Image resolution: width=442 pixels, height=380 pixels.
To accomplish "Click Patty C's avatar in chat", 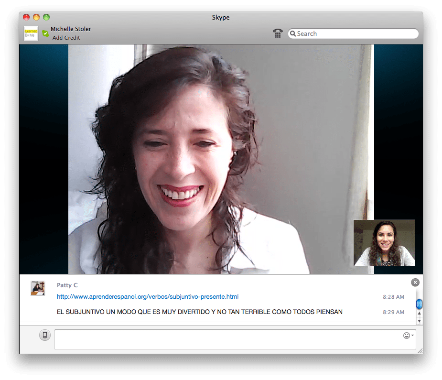I will pos(38,288).
